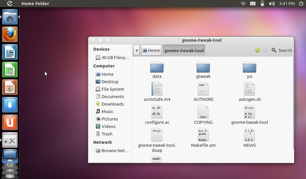Click the gnome-tweak-tool path bar button
Image resolution: width=306 pixels, height=179 pixels.
pos(184,50)
